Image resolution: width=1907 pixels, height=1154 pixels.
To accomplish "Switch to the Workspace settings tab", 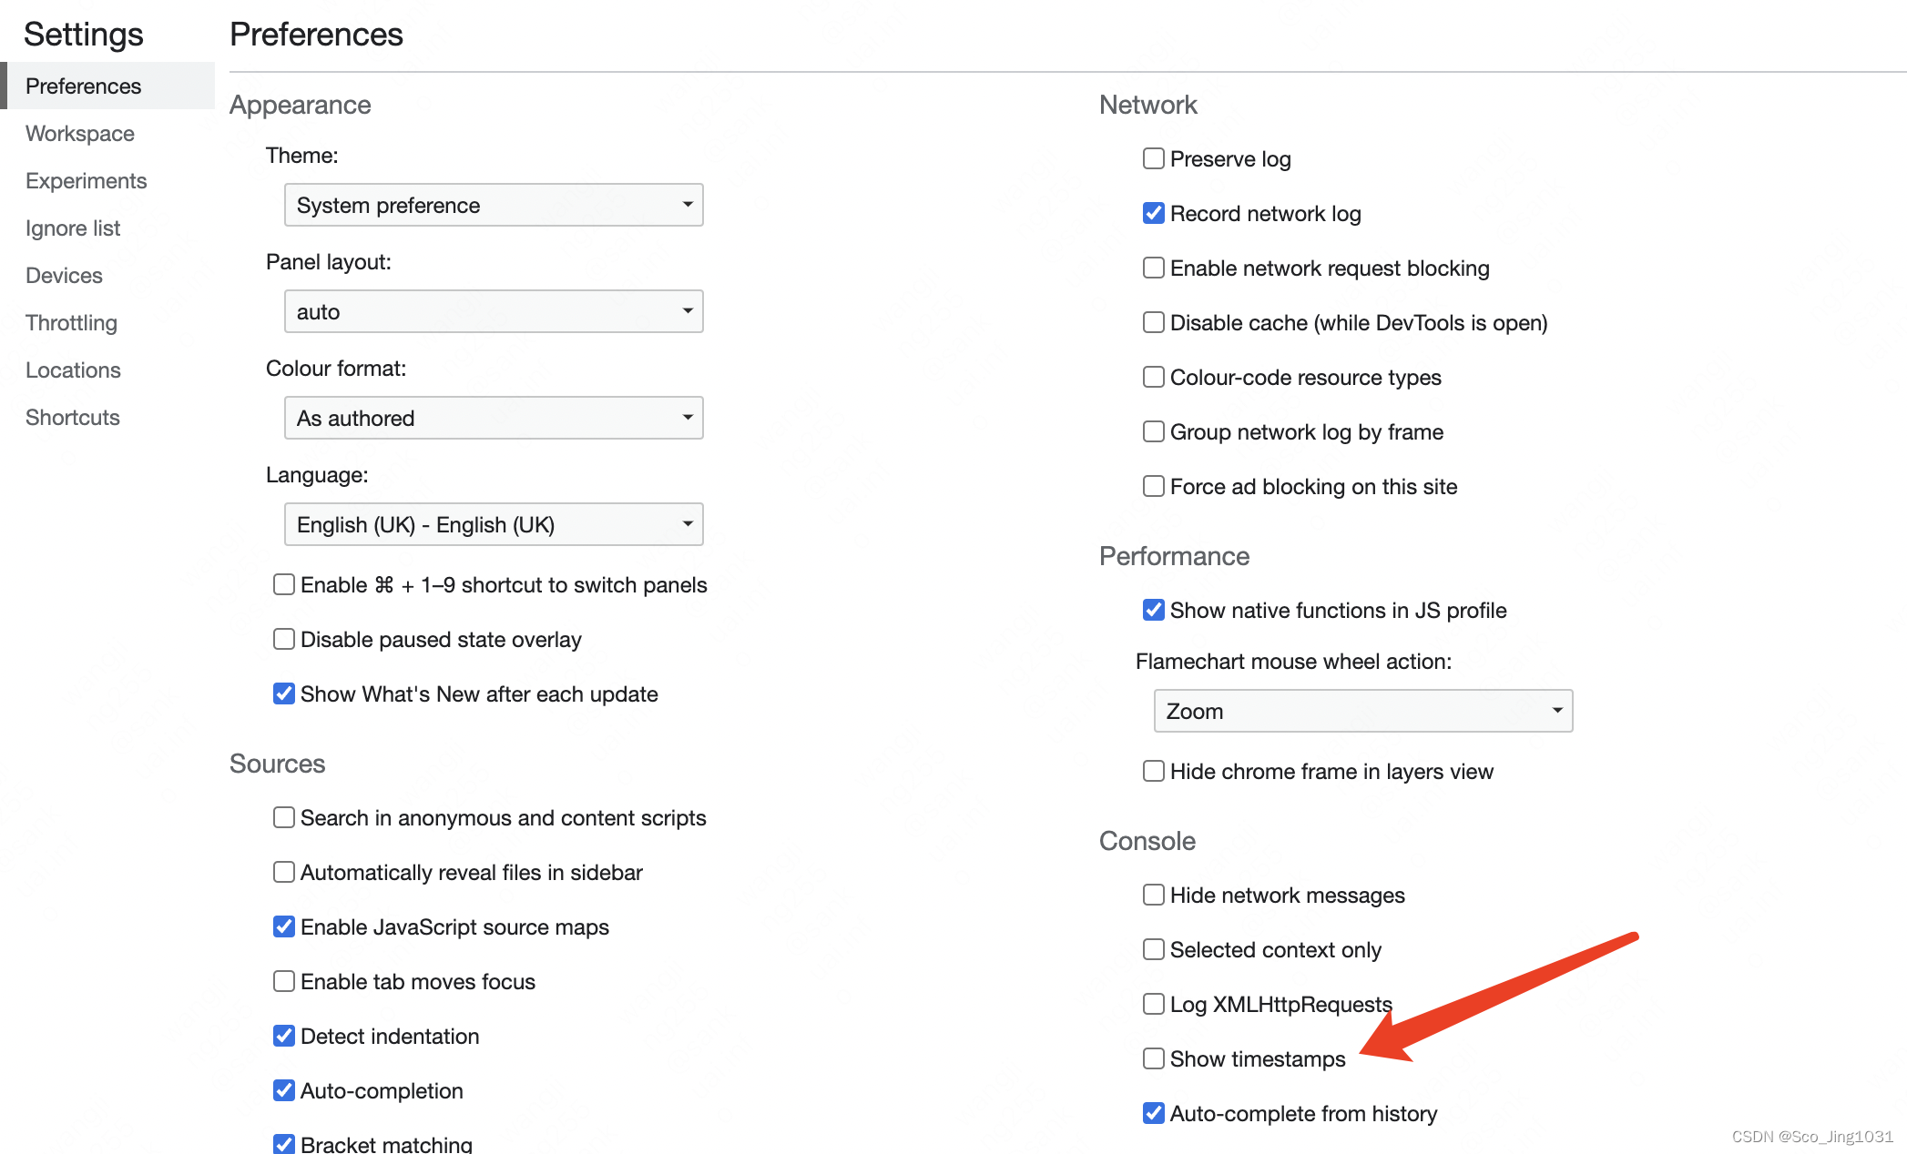I will pos(80,134).
